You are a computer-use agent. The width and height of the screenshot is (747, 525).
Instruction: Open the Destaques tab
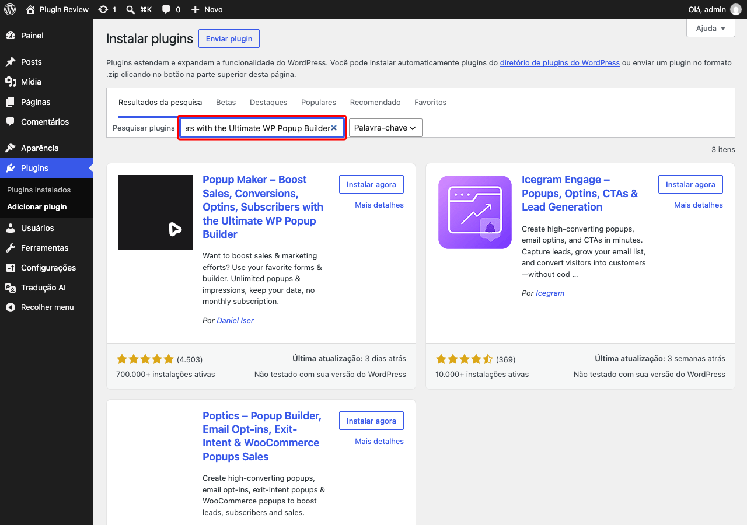268,103
